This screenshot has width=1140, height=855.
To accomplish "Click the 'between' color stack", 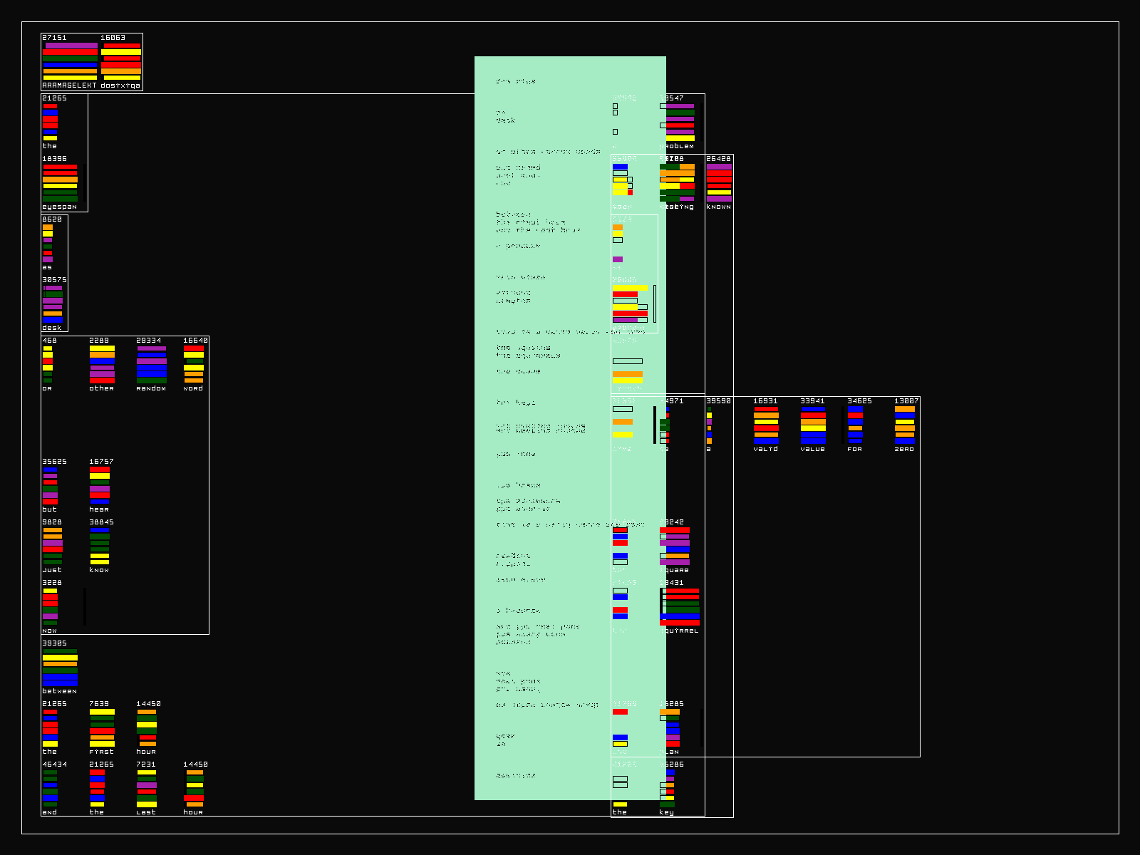I will [60, 667].
